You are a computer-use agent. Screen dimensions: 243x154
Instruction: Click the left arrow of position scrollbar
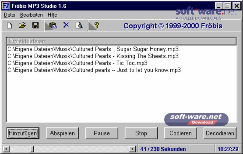[x=6, y=149]
